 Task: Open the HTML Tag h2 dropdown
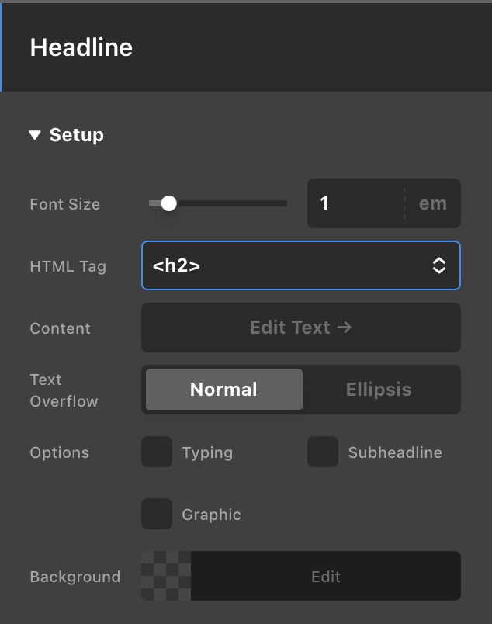(300, 266)
